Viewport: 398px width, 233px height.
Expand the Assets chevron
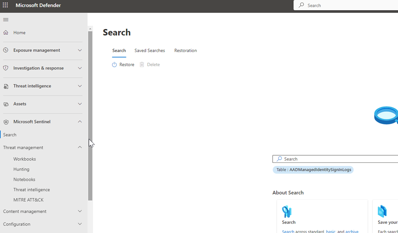[80, 104]
